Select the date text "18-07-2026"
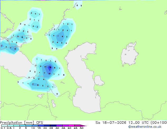This screenshot has width=167, height=129. [x=114, y=123]
